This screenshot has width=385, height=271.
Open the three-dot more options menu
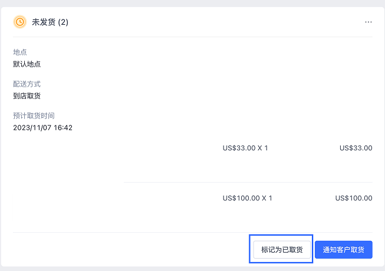(x=368, y=22)
